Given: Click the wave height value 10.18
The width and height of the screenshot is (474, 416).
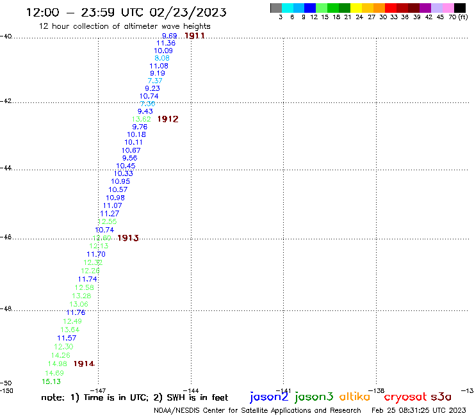Looking at the screenshot, I should (x=136, y=135).
